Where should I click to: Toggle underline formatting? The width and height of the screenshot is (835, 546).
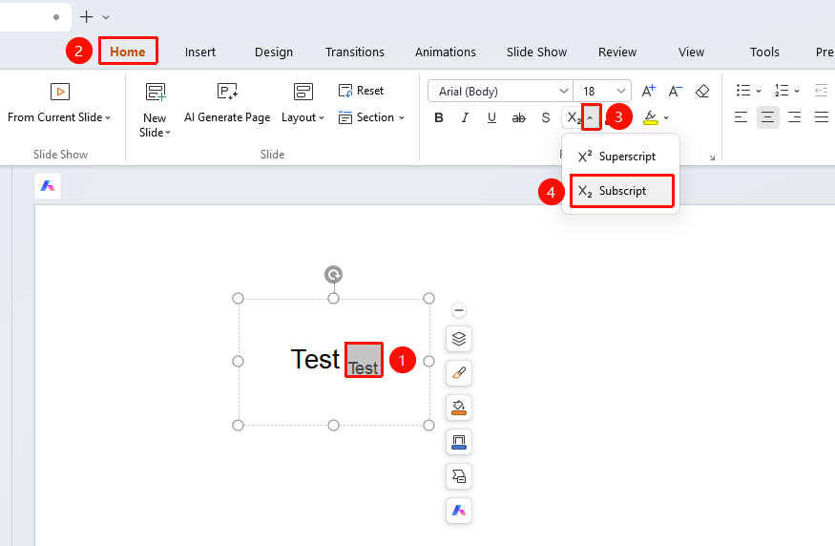491,117
